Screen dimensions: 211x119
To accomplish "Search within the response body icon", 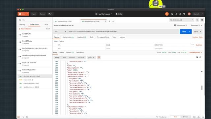I will (200, 57).
